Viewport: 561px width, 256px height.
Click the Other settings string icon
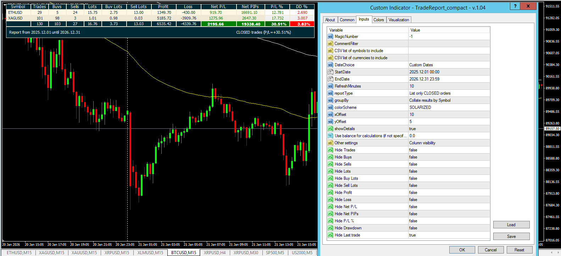pyautogui.click(x=330, y=143)
